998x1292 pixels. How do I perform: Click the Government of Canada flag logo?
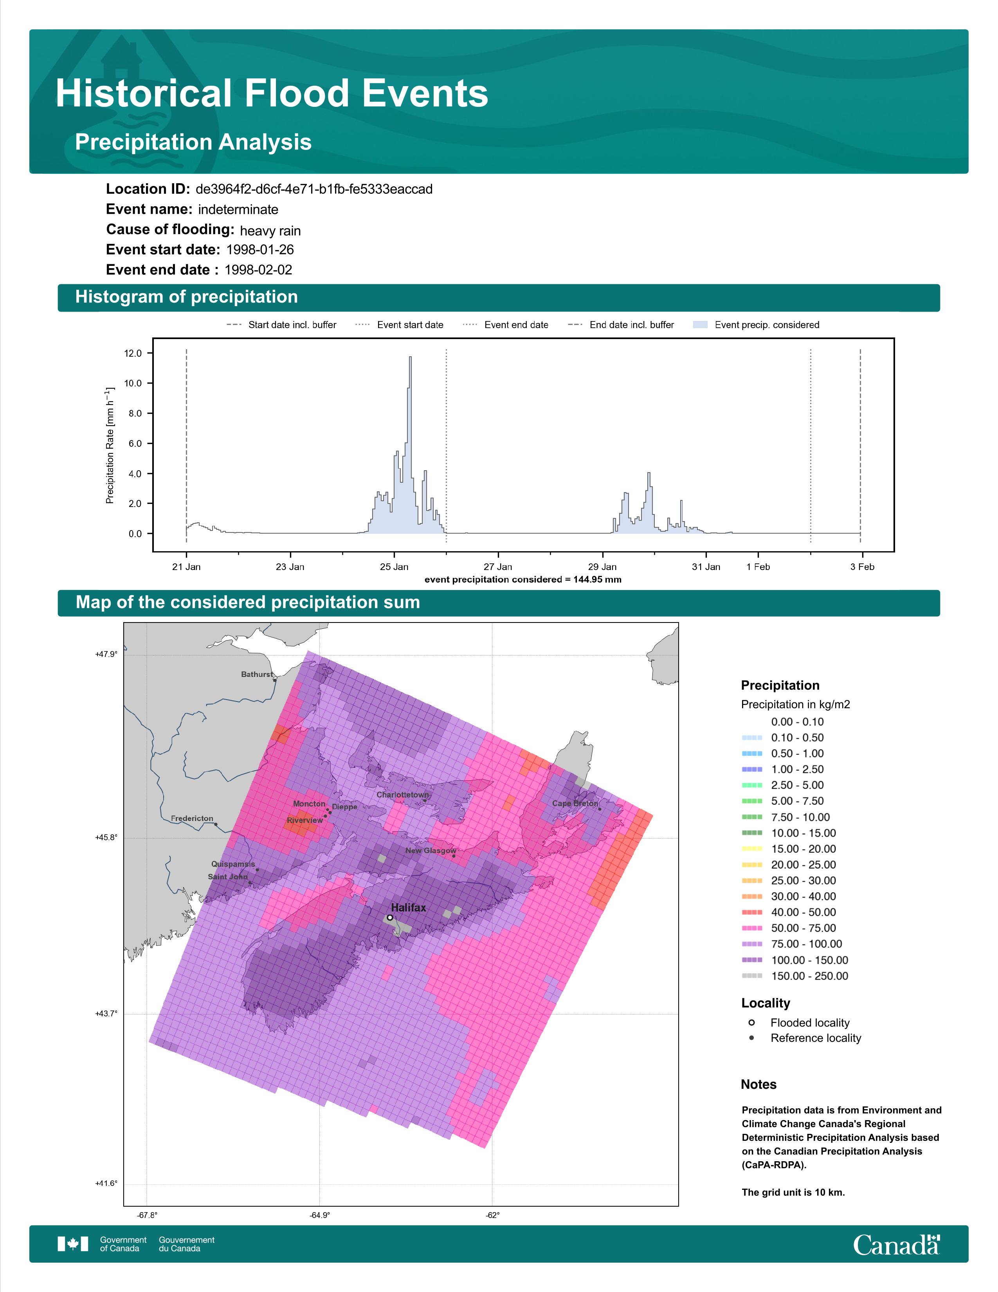(x=73, y=1243)
